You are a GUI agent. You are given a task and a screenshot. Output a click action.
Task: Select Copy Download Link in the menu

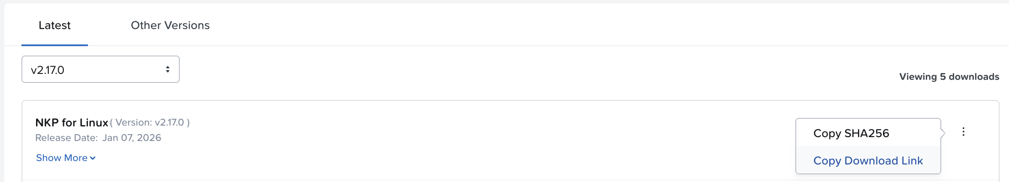[x=868, y=161]
